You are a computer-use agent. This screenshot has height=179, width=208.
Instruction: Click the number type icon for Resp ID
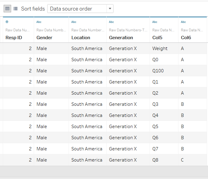coord(7,22)
